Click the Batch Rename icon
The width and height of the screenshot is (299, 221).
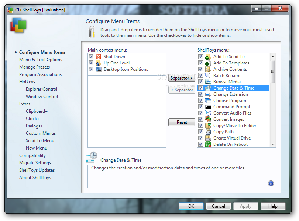[x=208, y=76]
